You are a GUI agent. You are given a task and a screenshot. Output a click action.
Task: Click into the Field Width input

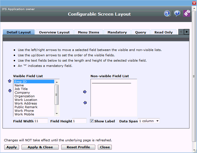[x=41, y=121]
